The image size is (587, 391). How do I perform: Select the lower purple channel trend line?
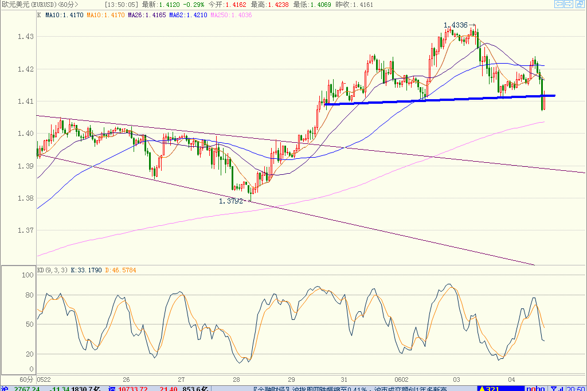(287, 210)
